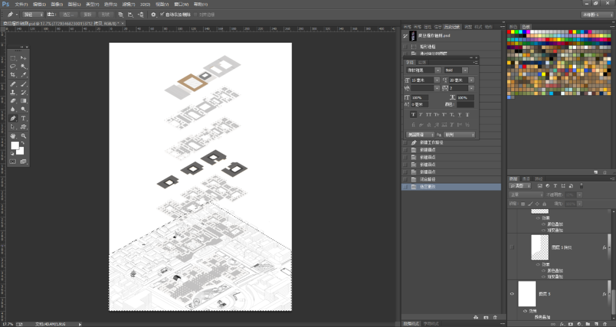
Task: Open path arrangement icon in options bar
Action: coord(141,14)
